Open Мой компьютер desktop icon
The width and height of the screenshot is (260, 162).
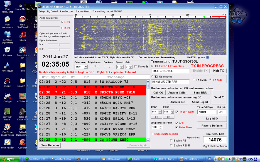tap(7, 7)
